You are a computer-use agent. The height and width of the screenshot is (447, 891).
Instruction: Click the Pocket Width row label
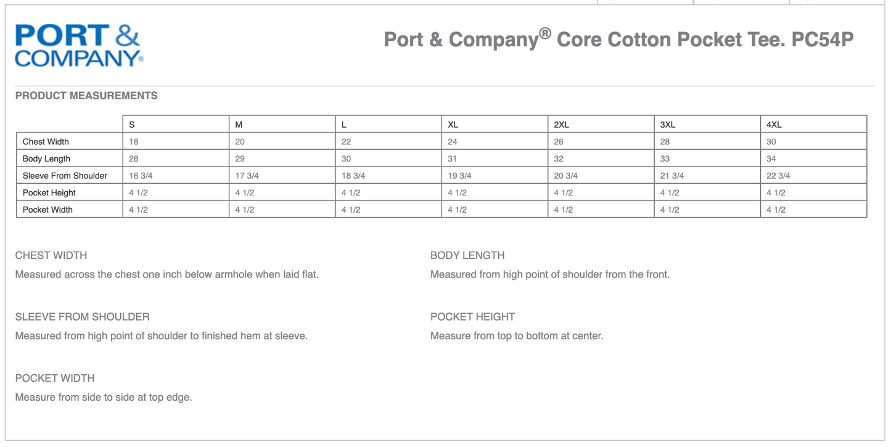[47, 210]
